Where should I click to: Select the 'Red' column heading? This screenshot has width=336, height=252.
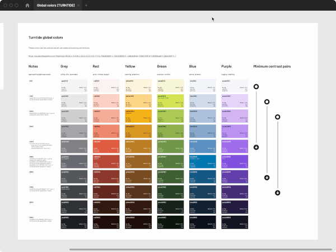pos(96,67)
